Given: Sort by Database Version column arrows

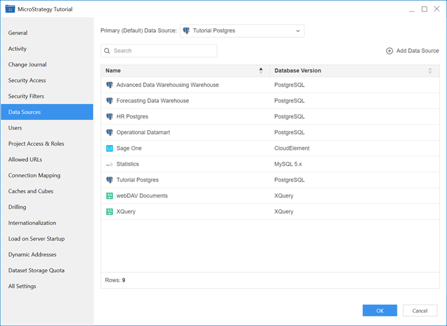Looking at the screenshot, I should click(x=430, y=70).
